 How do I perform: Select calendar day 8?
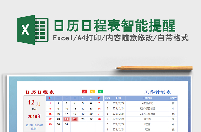pos(50,109)
